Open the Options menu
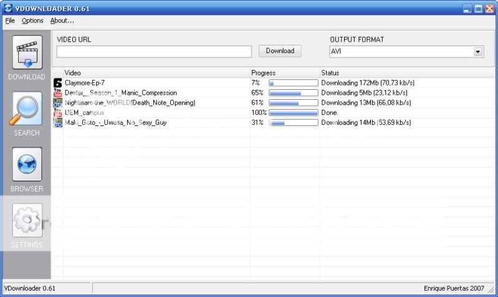The width and height of the screenshot is (498, 297). point(32,21)
